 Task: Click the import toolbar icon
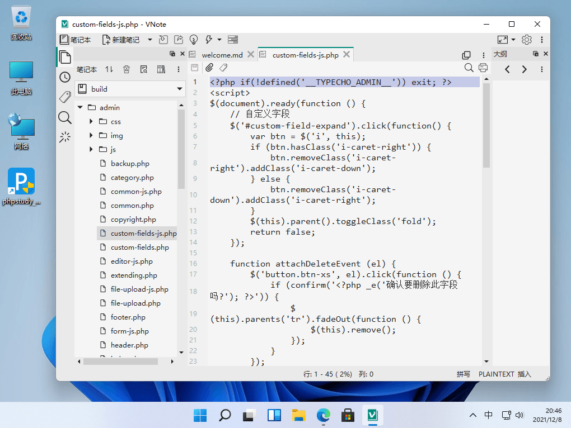click(x=163, y=40)
